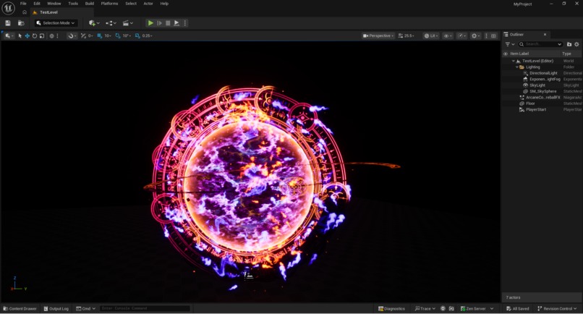
Task: Open the Content Drawer
Action: 20,308
